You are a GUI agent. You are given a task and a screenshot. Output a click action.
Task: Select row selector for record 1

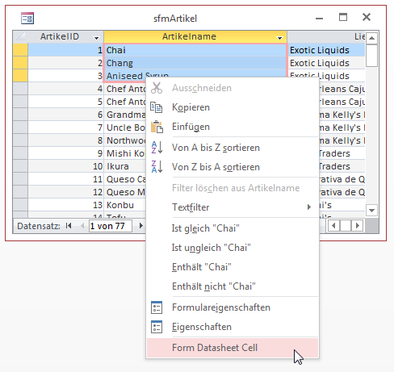click(x=20, y=50)
